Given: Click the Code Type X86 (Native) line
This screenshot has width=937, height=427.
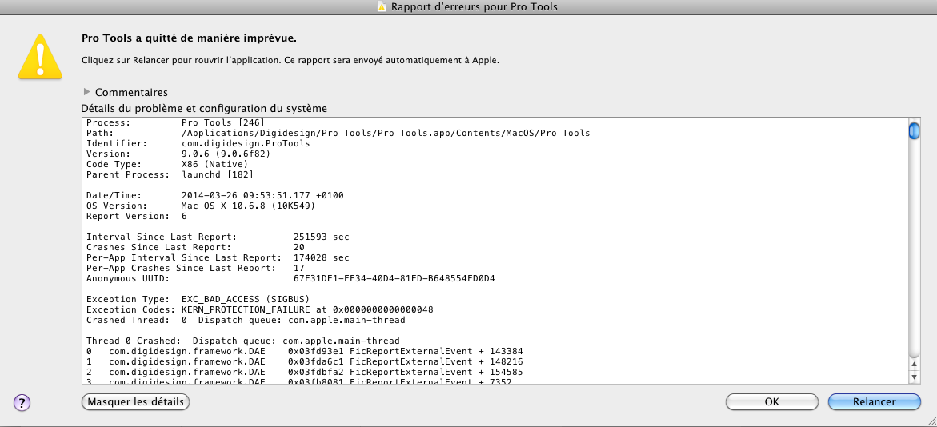Looking at the screenshot, I should (x=166, y=164).
